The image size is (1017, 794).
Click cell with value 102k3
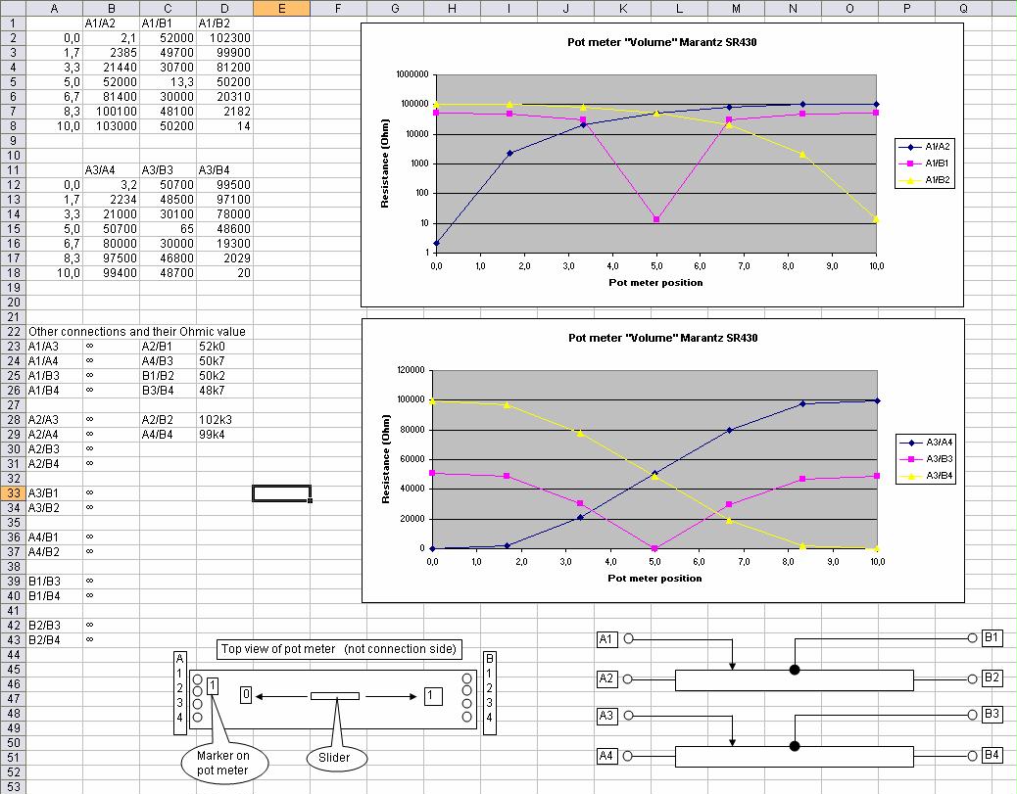[224, 419]
